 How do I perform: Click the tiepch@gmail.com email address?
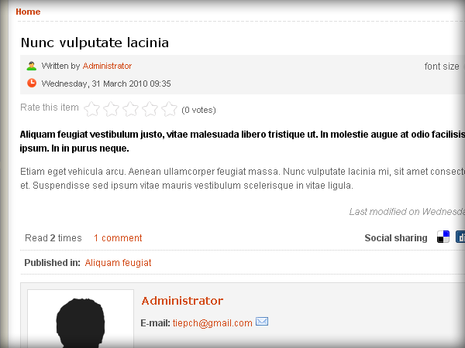coord(212,323)
